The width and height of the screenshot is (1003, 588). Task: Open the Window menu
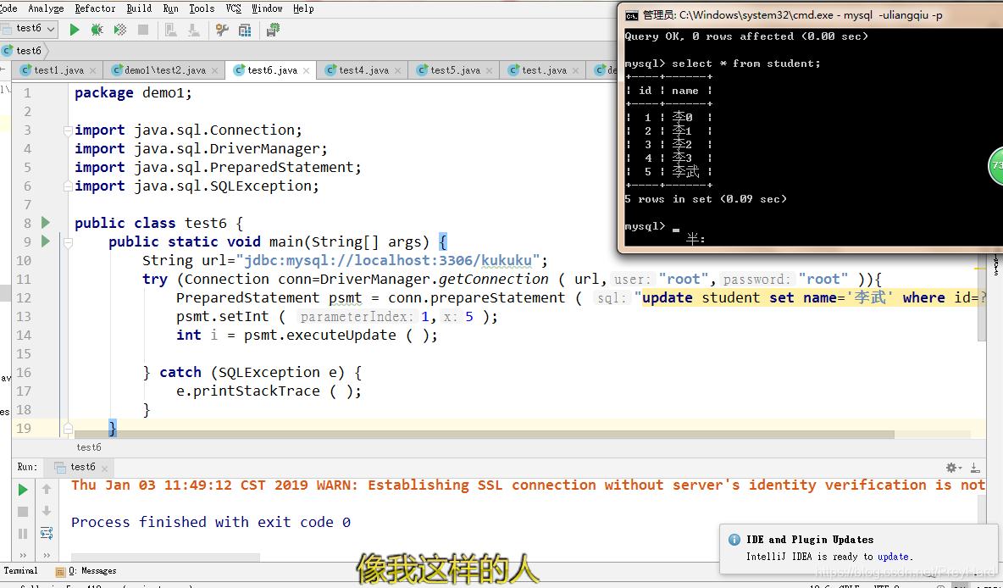(267, 8)
